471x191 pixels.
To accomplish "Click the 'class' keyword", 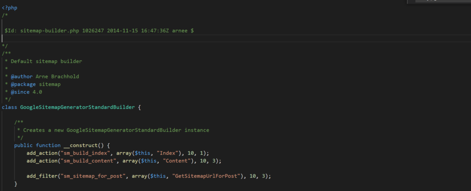I will (x=9, y=107).
